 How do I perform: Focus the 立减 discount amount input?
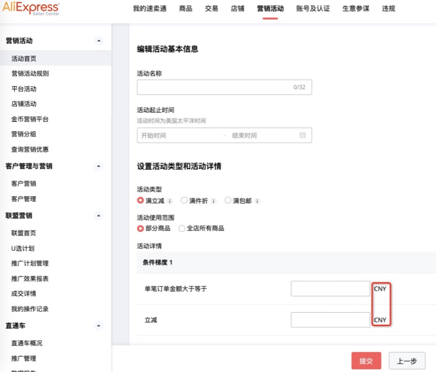pyautogui.click(x=330, y=320)
